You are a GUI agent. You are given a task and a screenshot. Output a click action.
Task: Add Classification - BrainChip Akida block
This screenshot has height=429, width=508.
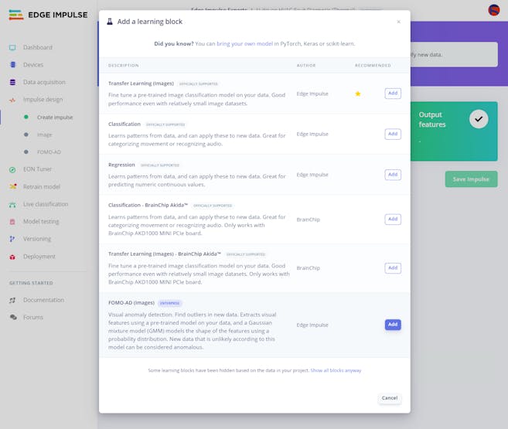[x=393, y=220]
